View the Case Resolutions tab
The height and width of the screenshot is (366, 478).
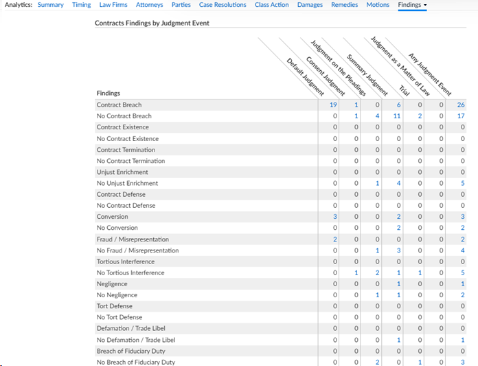[x=223, y=5]
